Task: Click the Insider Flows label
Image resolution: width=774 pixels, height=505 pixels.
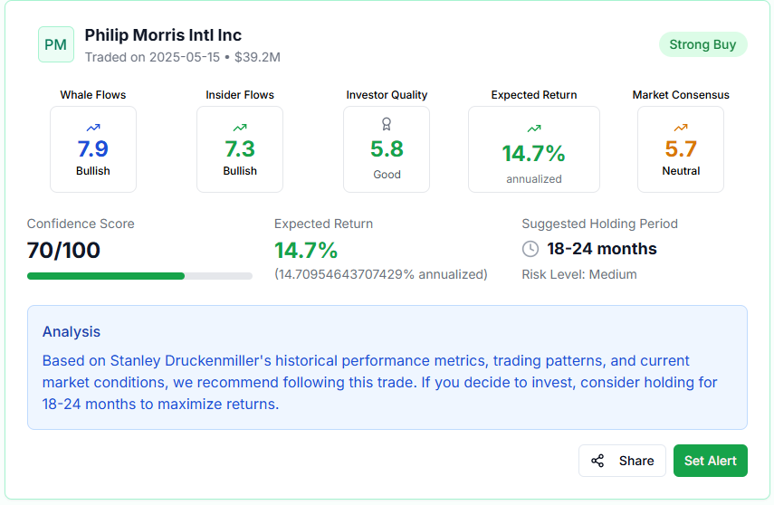Action: click(240, 95)
